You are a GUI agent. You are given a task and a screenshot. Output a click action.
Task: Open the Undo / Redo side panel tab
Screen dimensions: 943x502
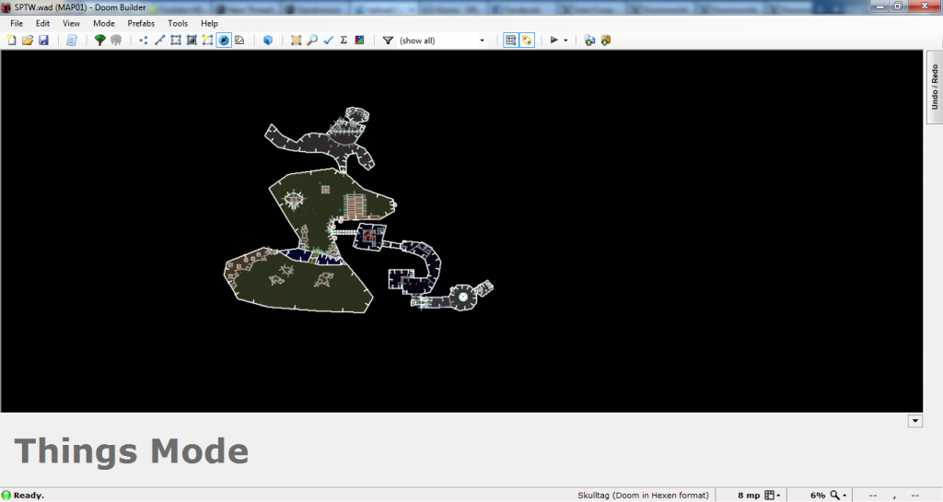935,88
